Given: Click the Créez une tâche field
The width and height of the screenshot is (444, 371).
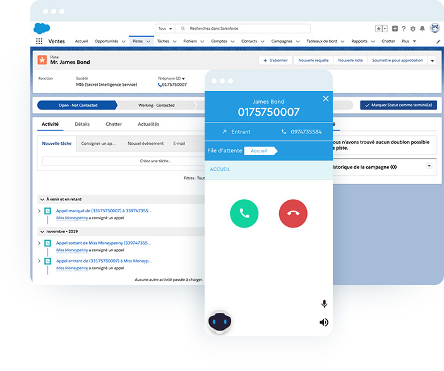Looking at the screenshot, I should [123, 161].
